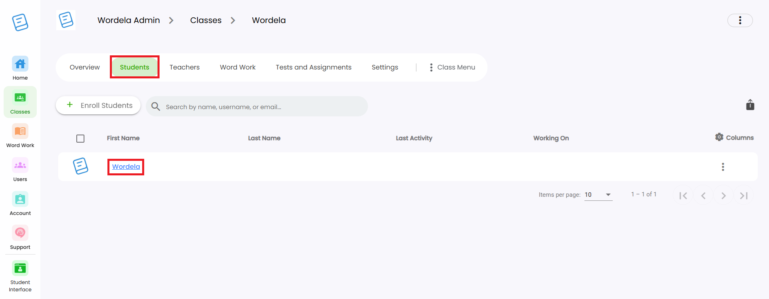Open the Wordela student link
The width and height of the screenshot is (769, 299).
pyautogui.click(x=126, y=166)
